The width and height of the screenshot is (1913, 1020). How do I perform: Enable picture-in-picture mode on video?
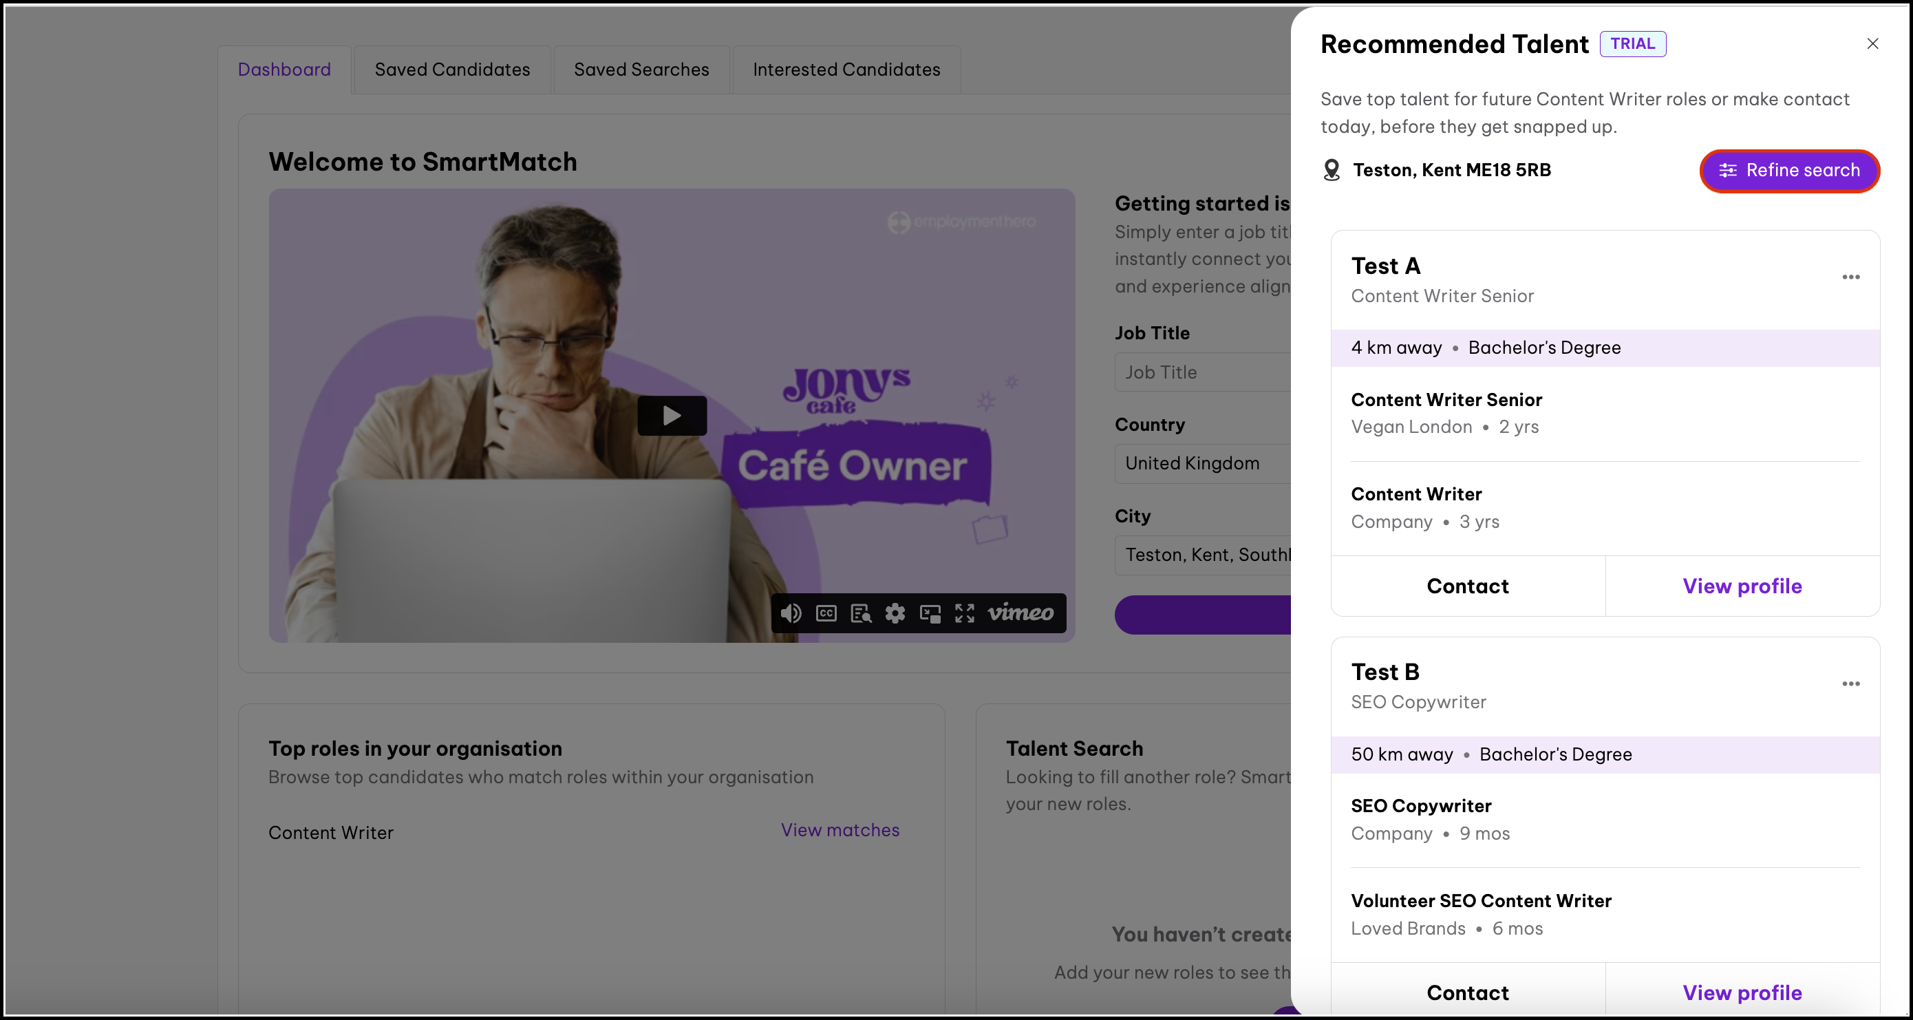(930, 613)
